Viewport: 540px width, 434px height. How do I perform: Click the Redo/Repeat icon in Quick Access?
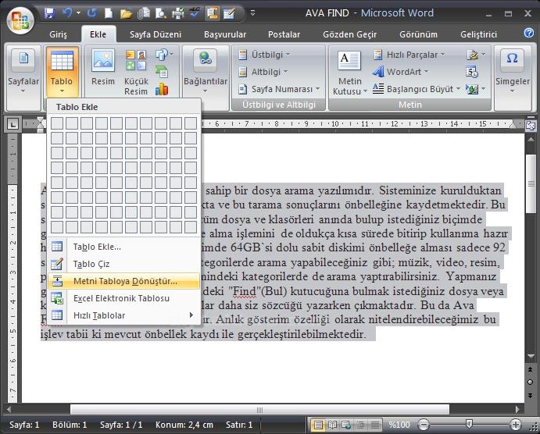point(91,13)
